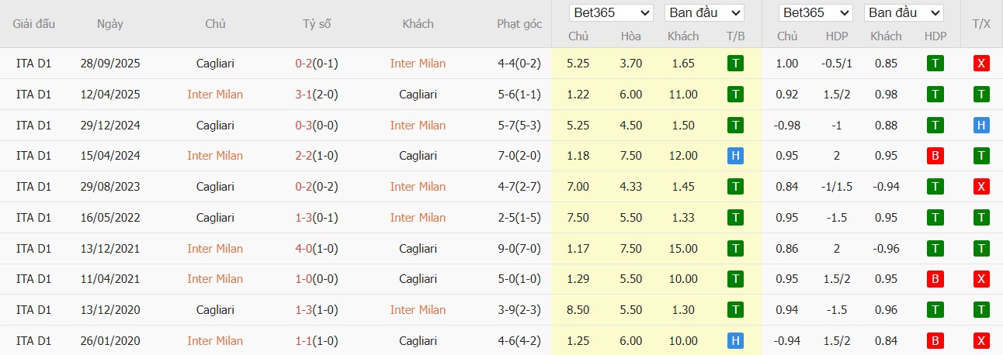Open Inter Milan link in 12/04/2025 row
The width and height of the screenshot is (1003, 355).
215,95
